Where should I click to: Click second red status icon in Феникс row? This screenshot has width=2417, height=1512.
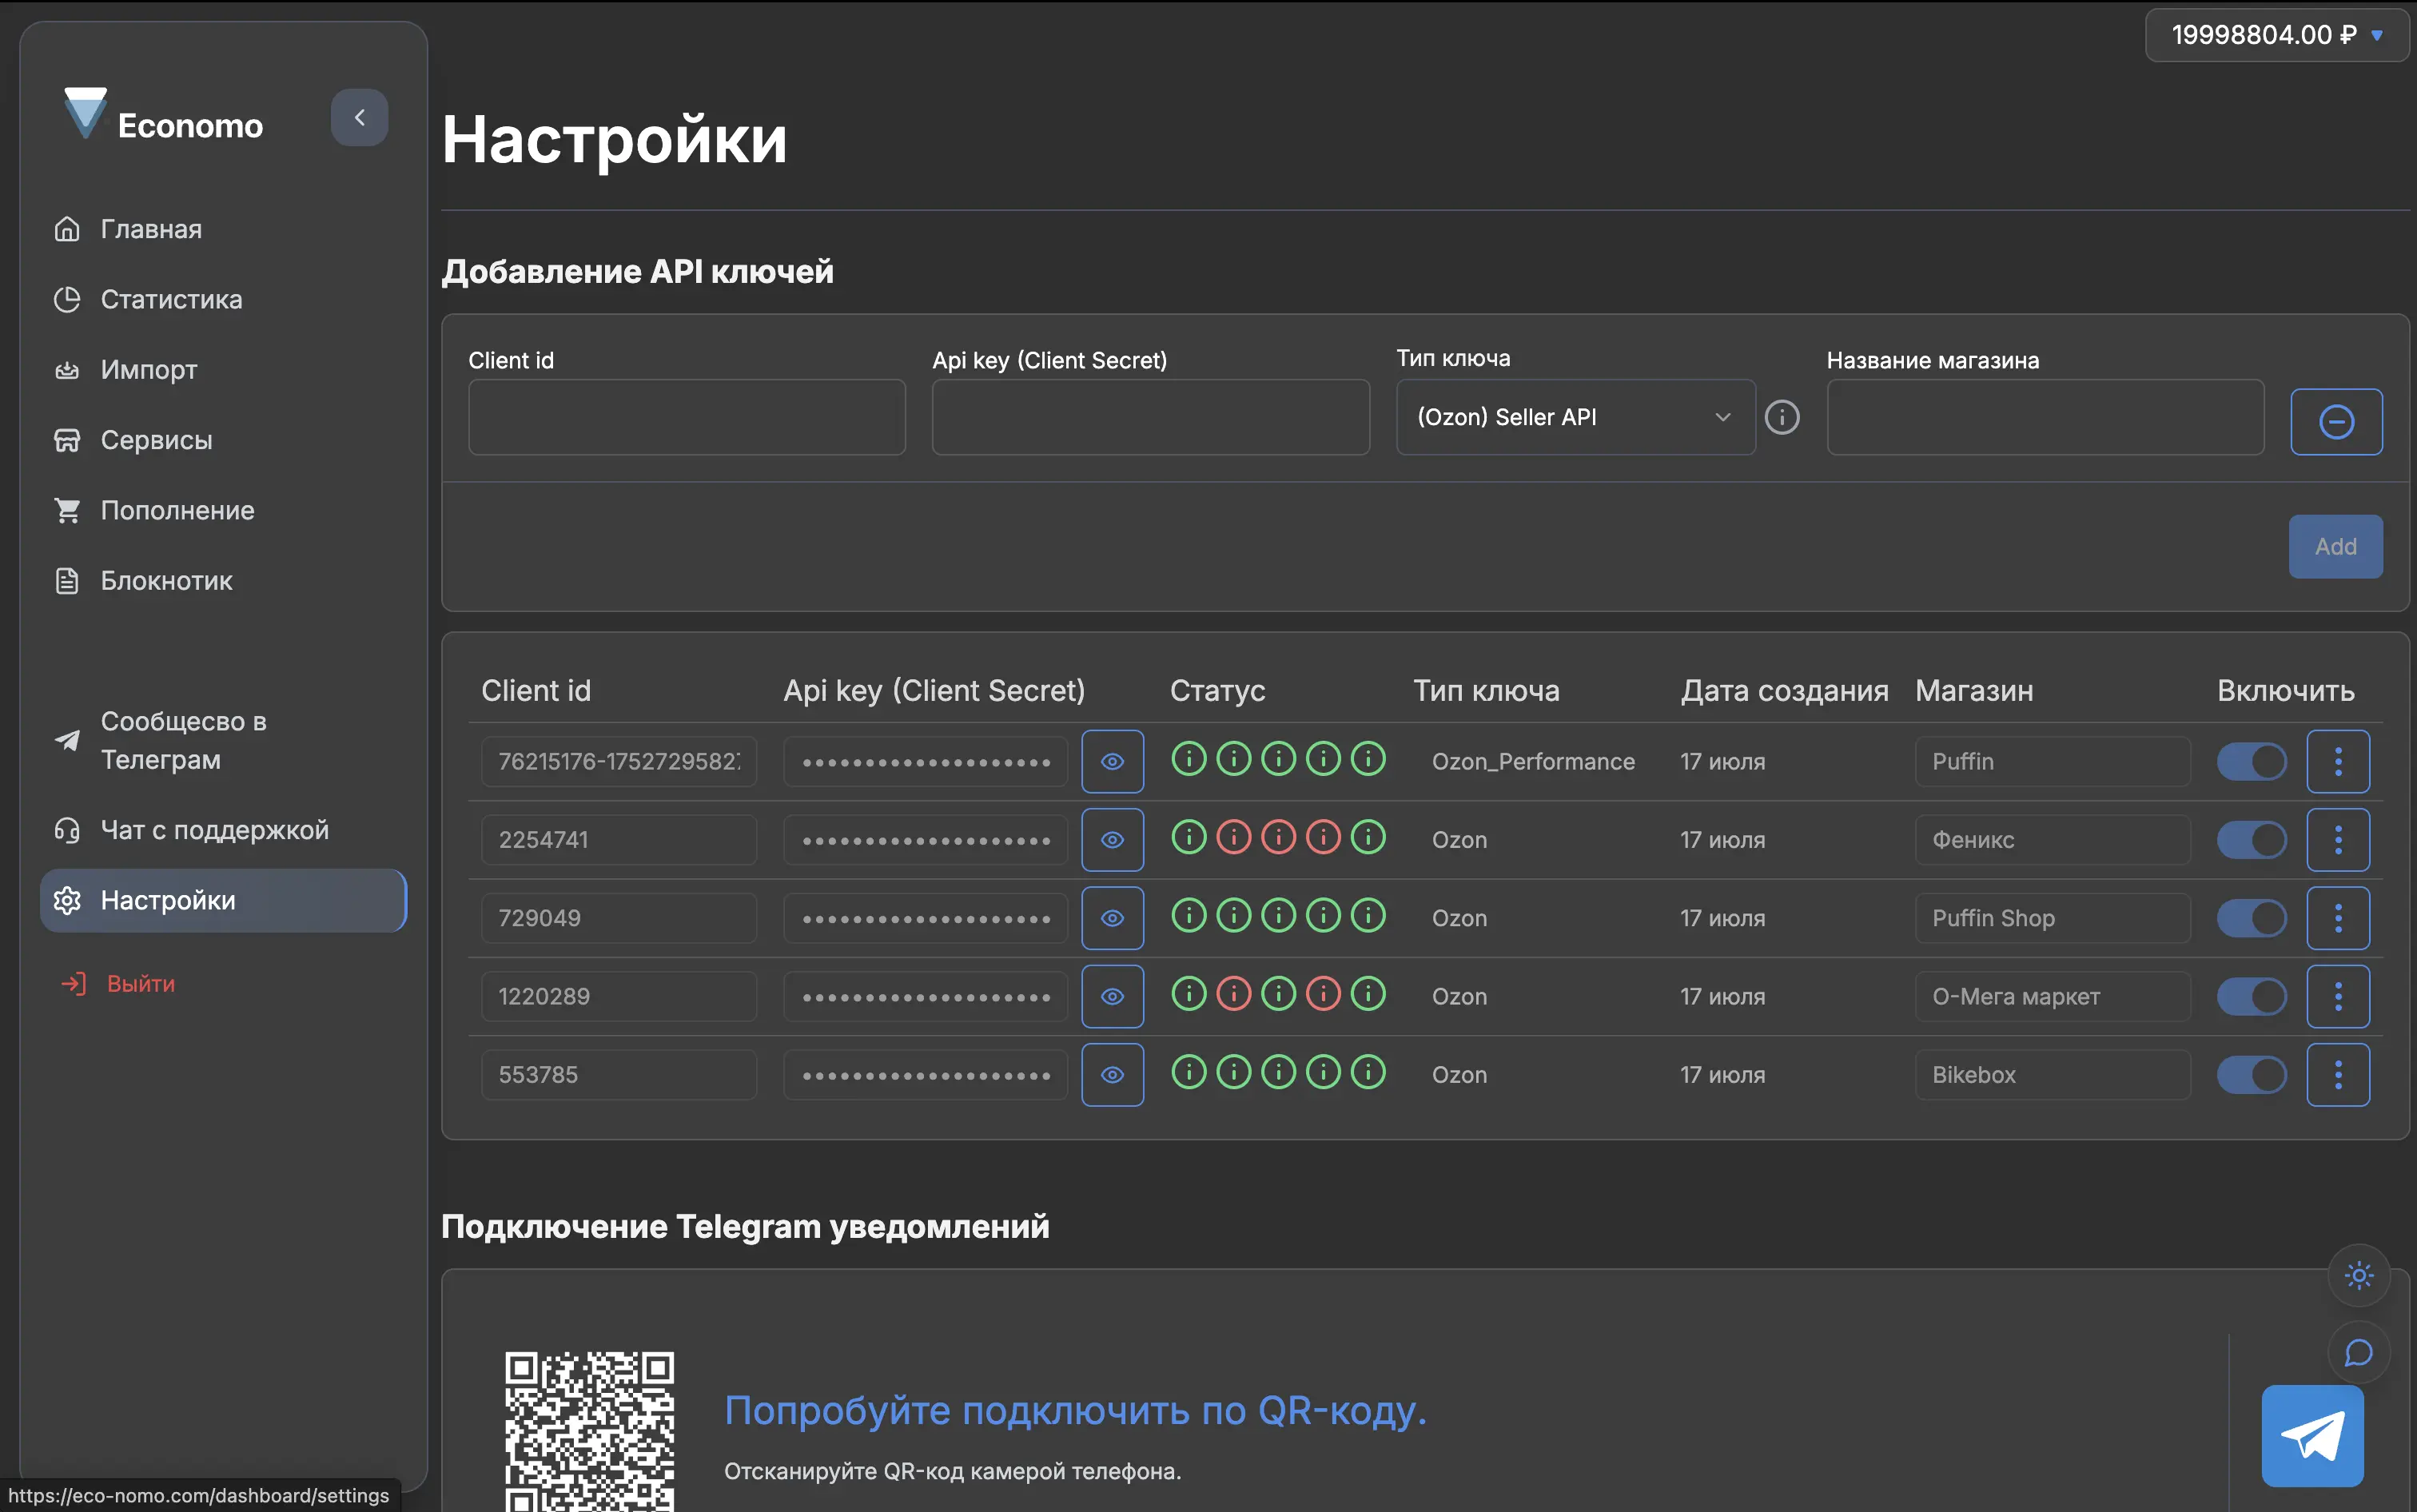pos(1234,837)
